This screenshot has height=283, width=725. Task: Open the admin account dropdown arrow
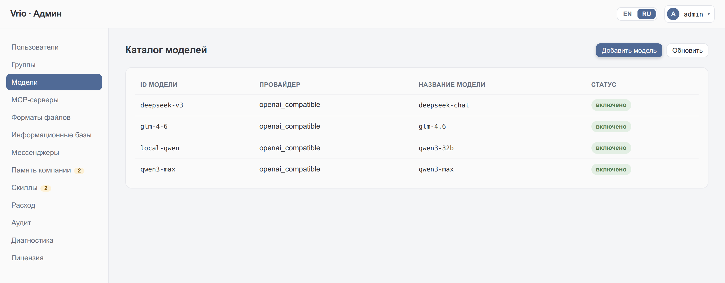coord(709,14)
